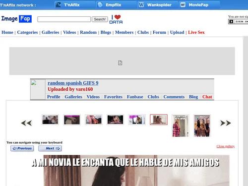Screen dimensions: 248x186
Task: Click the Search! button
Action: point(100,19)
